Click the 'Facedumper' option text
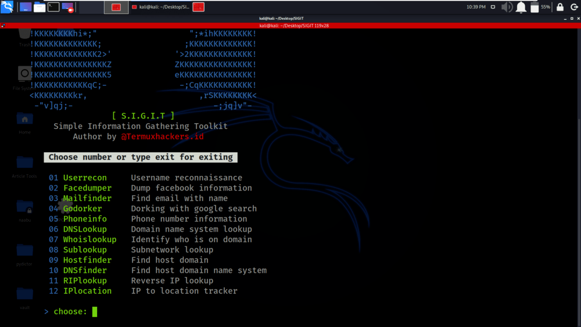 (88, 188)
